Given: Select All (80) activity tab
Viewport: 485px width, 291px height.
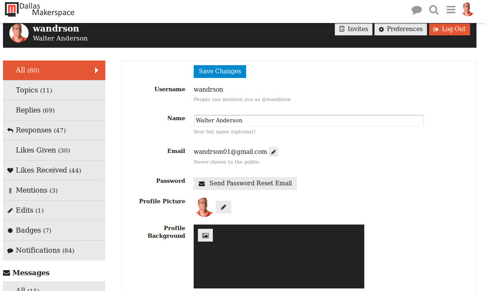Looking at the screenshot, I should coord(54,70).
